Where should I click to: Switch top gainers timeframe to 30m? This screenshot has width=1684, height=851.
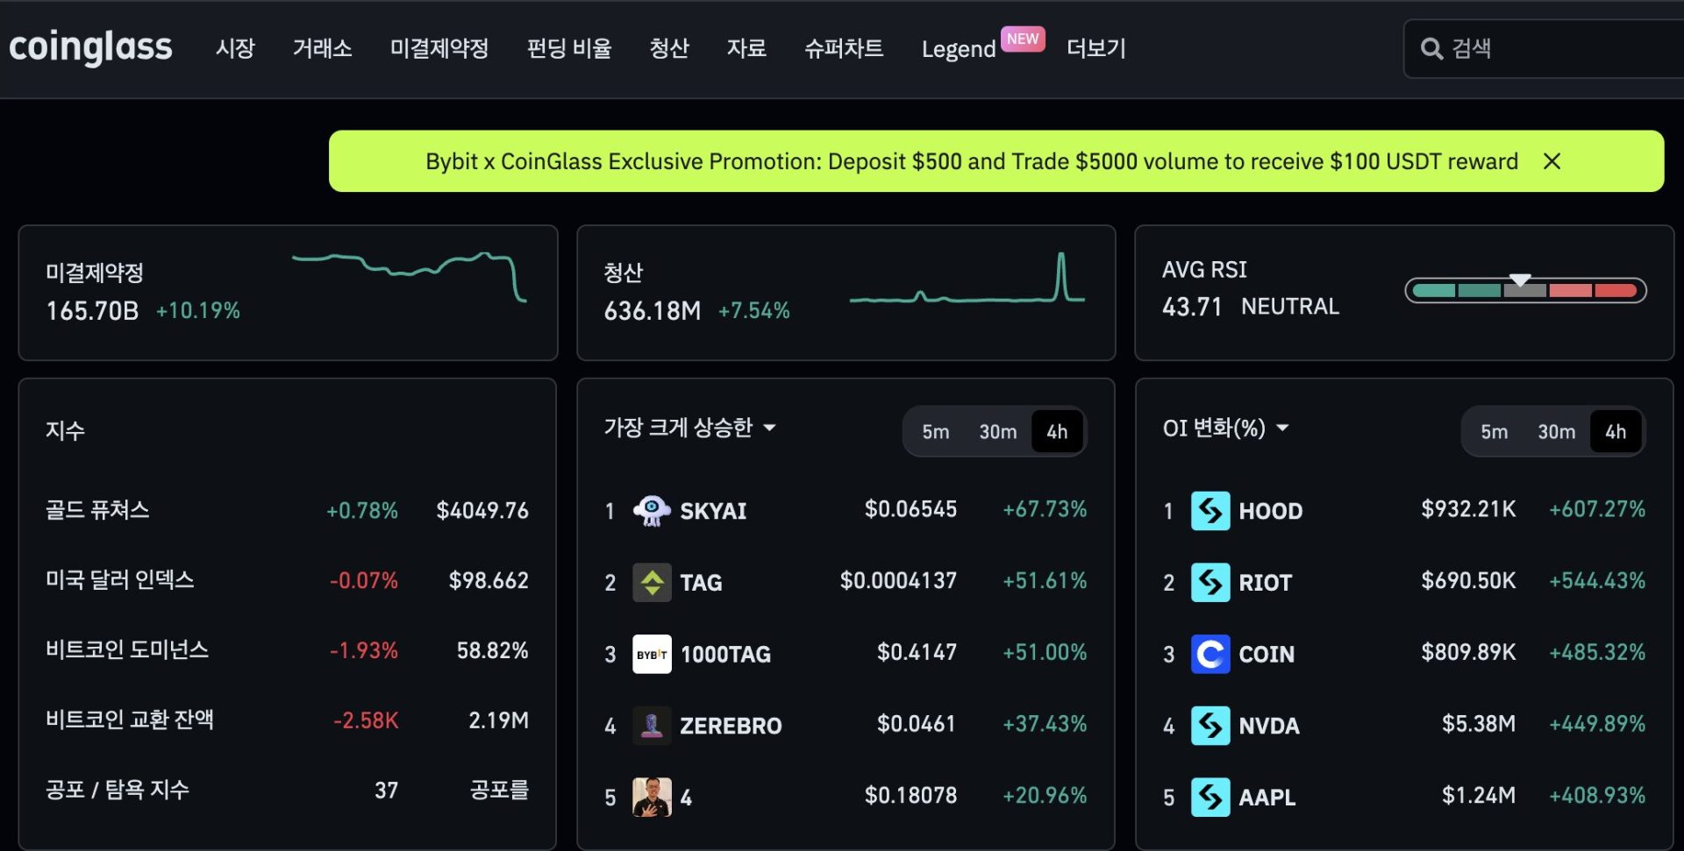coord(997,432)
